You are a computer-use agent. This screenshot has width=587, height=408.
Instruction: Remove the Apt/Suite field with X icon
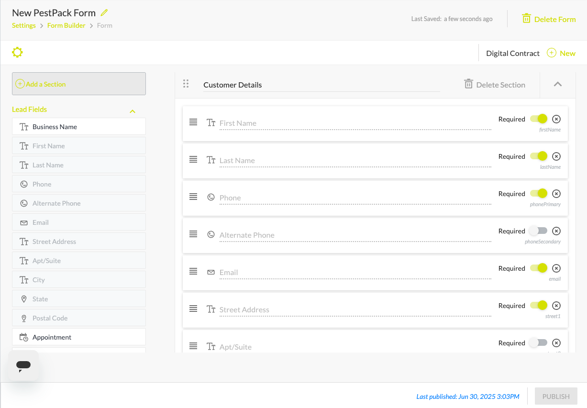(x=556, y=343)
